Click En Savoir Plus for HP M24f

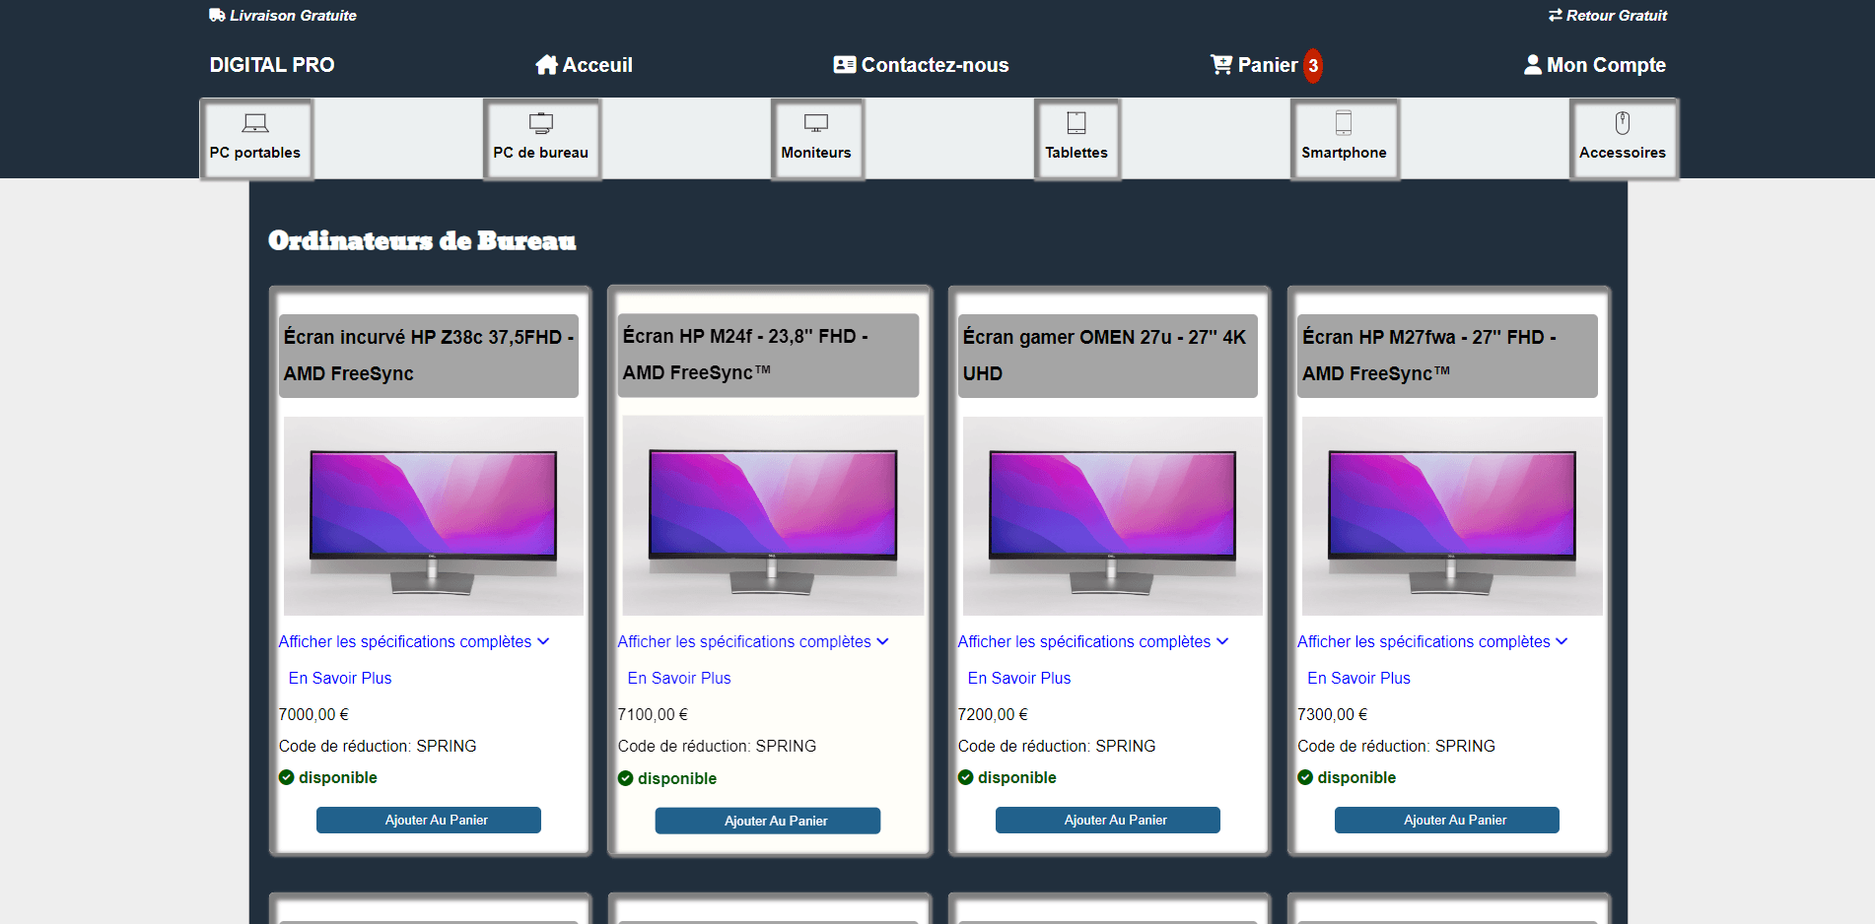679,678
